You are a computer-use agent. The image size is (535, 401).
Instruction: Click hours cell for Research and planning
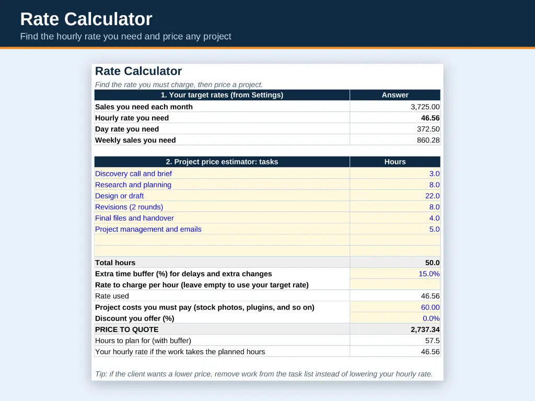(395, 185)
